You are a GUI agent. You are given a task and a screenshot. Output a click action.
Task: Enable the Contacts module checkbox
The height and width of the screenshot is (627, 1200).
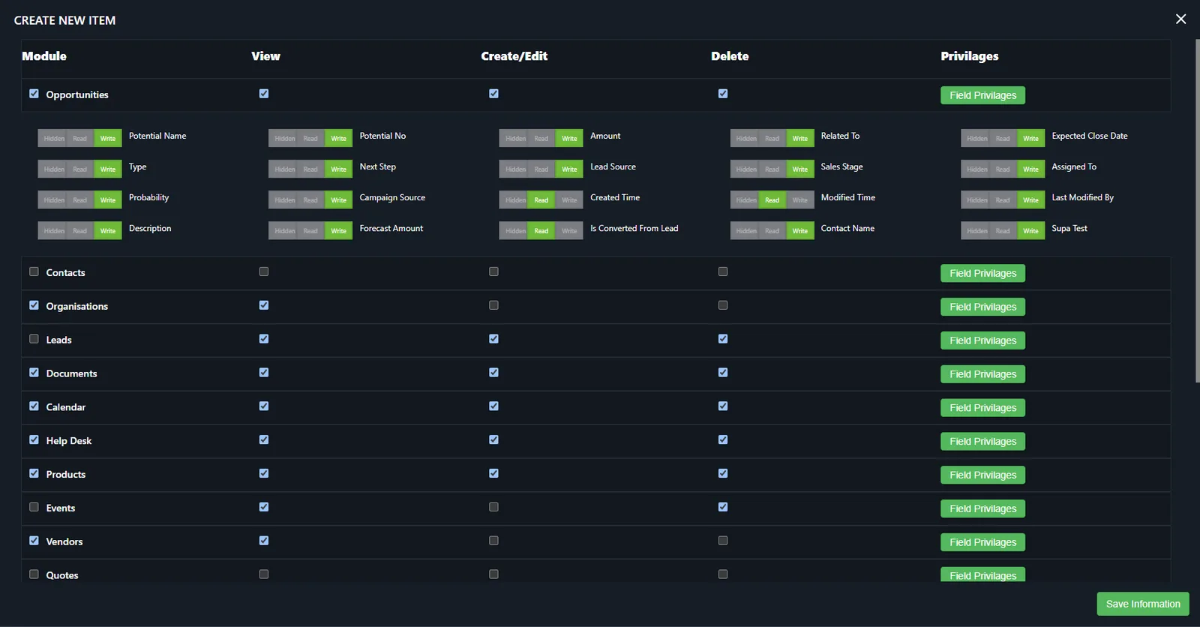tap(34, 271)
